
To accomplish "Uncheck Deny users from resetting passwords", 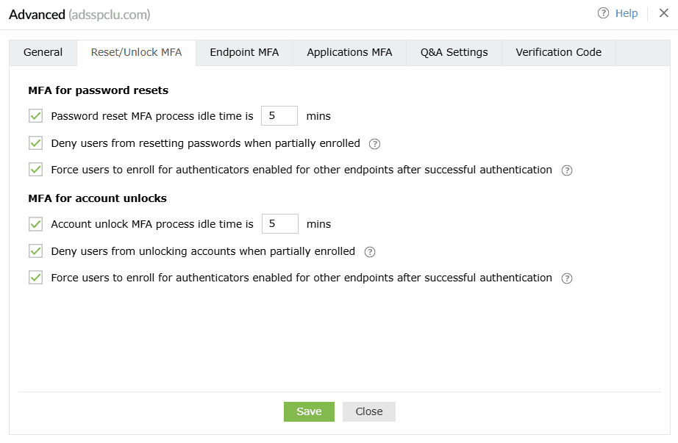I will pos(35,143).
